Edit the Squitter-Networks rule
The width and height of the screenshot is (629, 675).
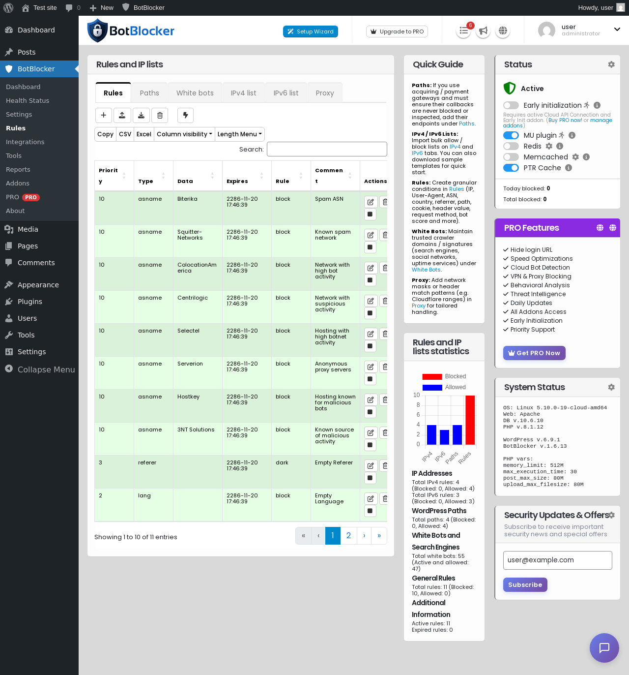[371, 235]
